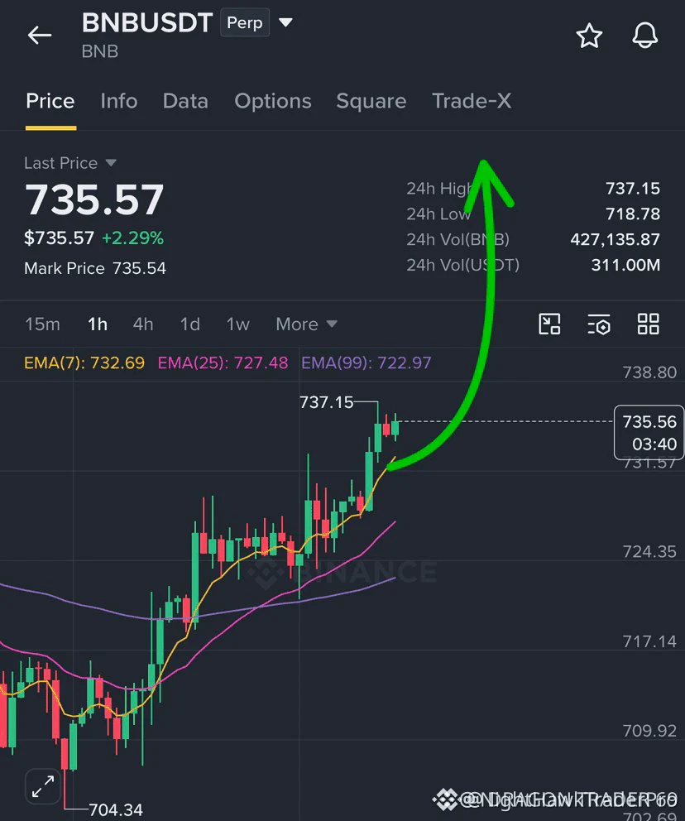Tap the EMA(7): 732.69 indicator label
Screen dimensions: 685x821
click(x=84, y=362)
